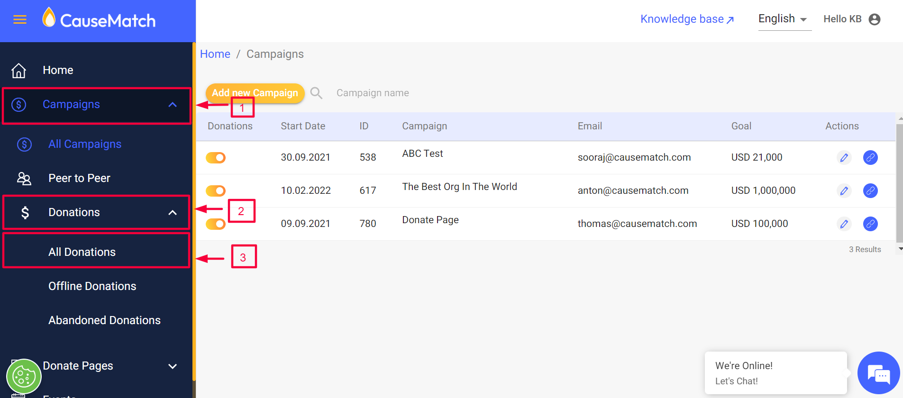The image size is (903, 398).
Task: Open the live chat bubble
Action: click(x=878, y=373)
